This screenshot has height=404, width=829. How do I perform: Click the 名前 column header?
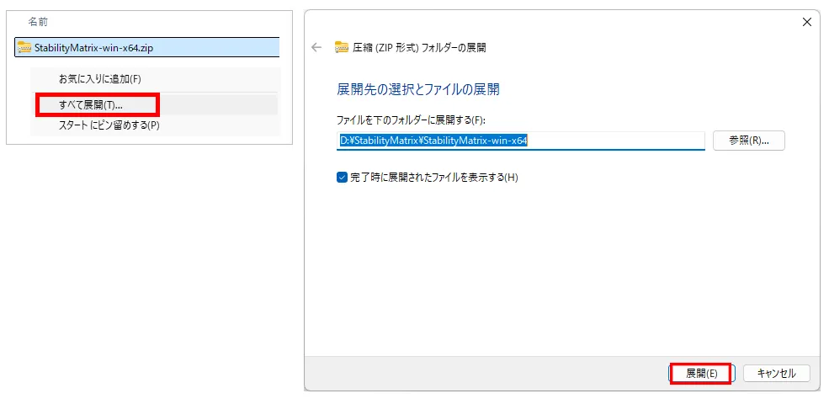(38, 22)
